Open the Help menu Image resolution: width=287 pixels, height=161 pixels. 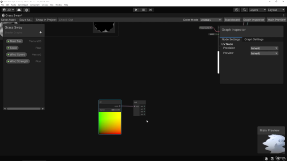pos(66,5)
